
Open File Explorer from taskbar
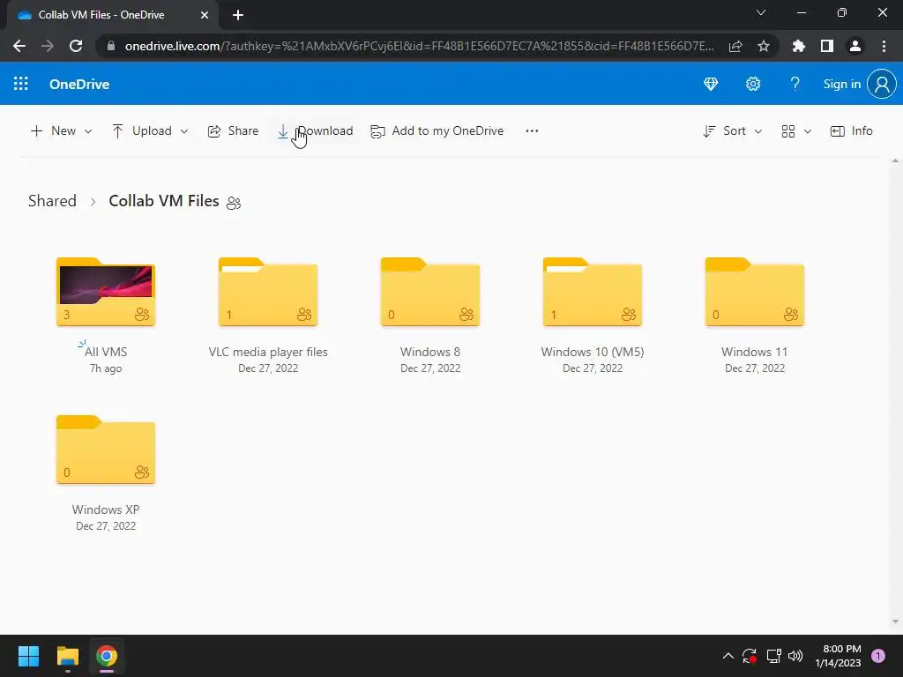pos(67,656)
